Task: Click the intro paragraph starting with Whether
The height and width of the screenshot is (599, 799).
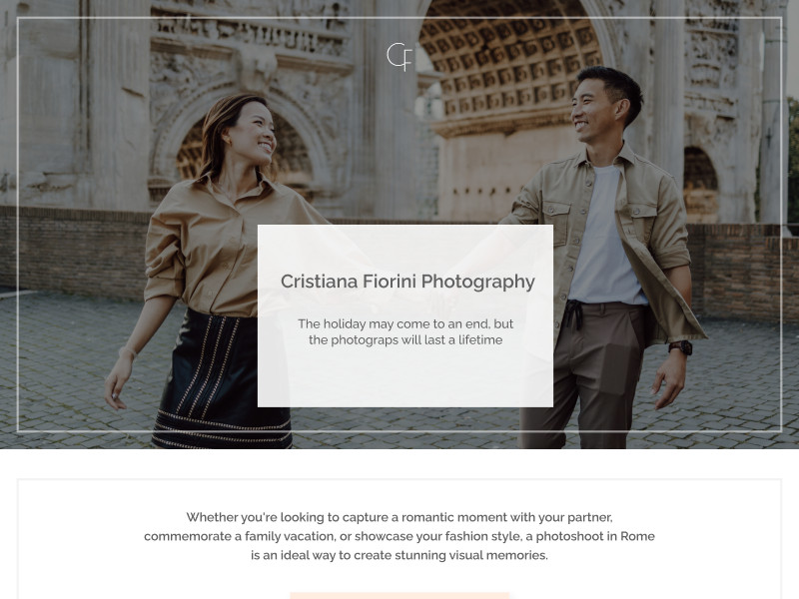Action: point(399,536)
